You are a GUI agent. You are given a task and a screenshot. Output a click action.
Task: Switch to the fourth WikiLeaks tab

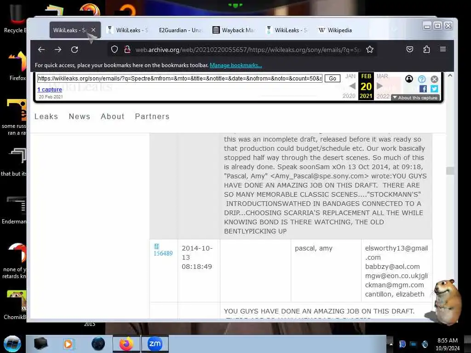[287, 30]
